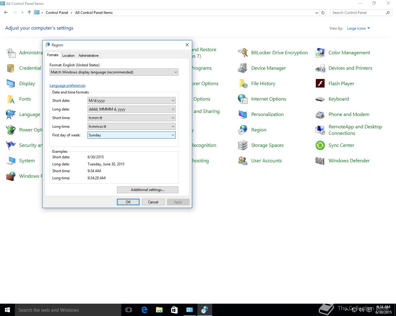Open the Devices and Printers icon
Image resolution: width=396 pixels, height=316 pixels.
[x=320, y=68]
